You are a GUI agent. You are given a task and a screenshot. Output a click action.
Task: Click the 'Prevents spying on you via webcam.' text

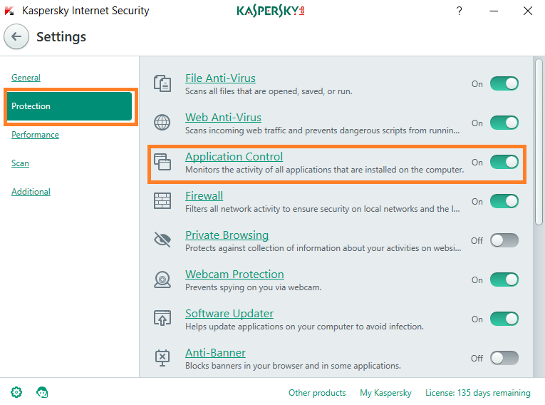(x=254, y=287)
